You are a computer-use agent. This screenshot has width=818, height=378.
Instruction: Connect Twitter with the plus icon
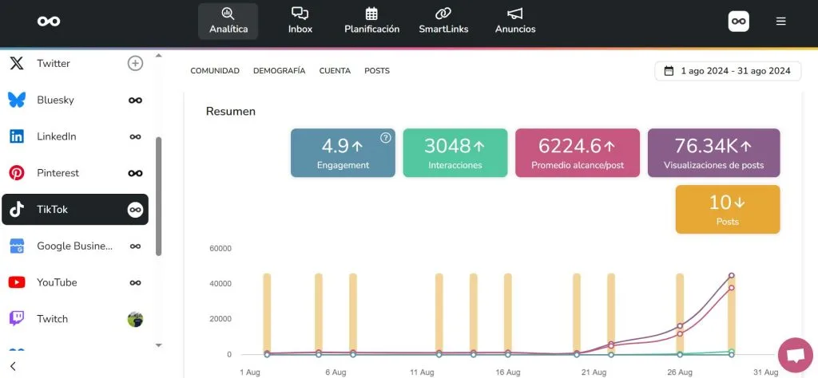136,63
